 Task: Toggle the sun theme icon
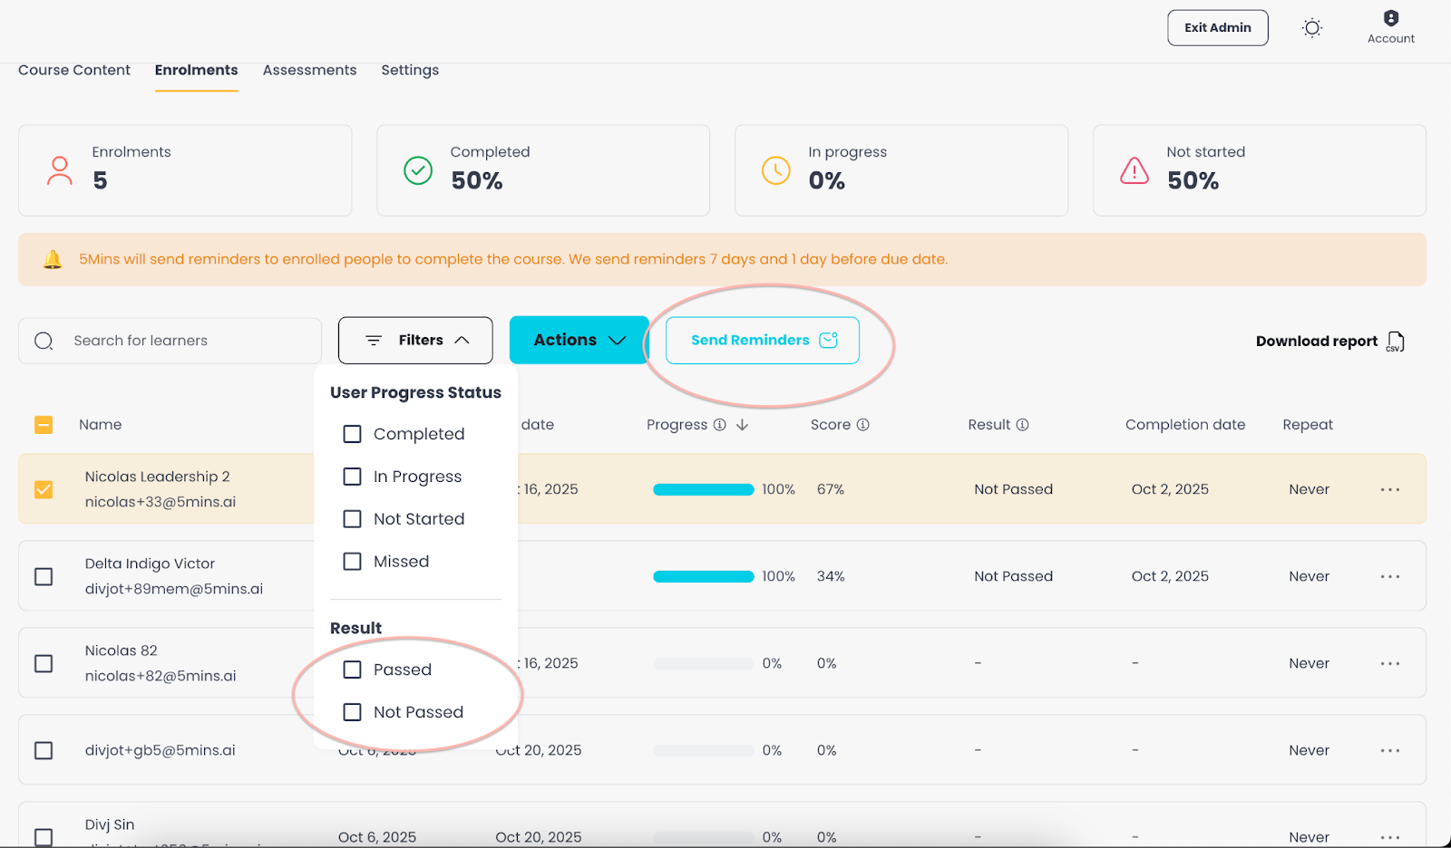(x=1311, y=28)
